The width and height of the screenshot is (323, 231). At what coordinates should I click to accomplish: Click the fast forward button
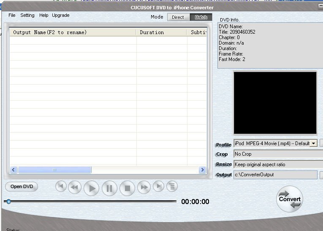144,187
